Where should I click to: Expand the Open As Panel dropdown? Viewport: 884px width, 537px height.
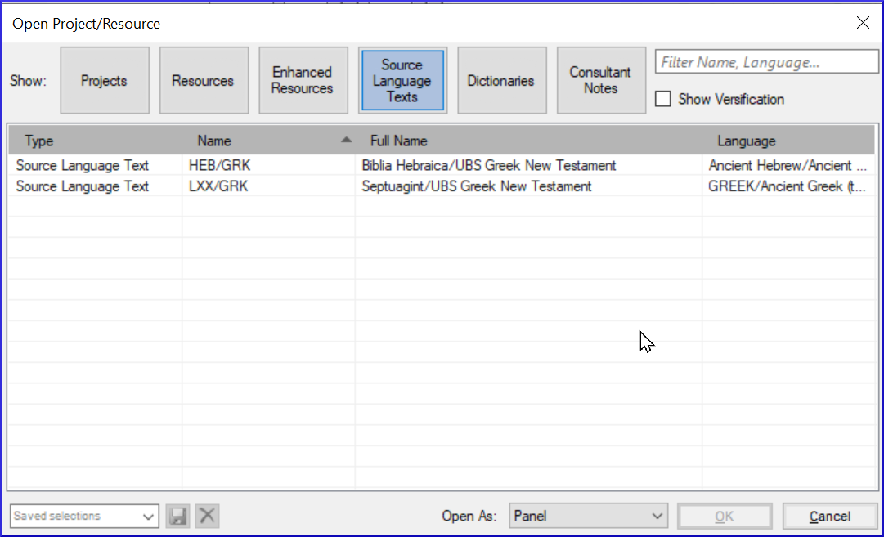click(x=588, y=516)
